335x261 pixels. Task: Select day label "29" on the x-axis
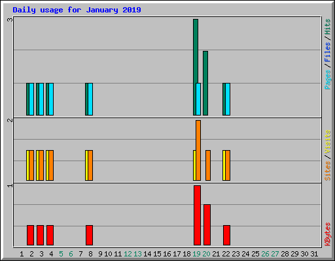coord(294,254)
